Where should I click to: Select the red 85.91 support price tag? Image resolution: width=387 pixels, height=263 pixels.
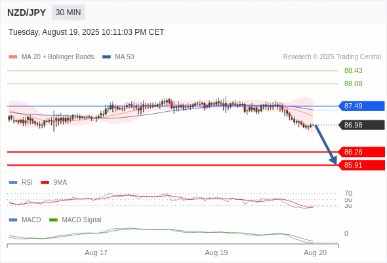coord(361,165)
